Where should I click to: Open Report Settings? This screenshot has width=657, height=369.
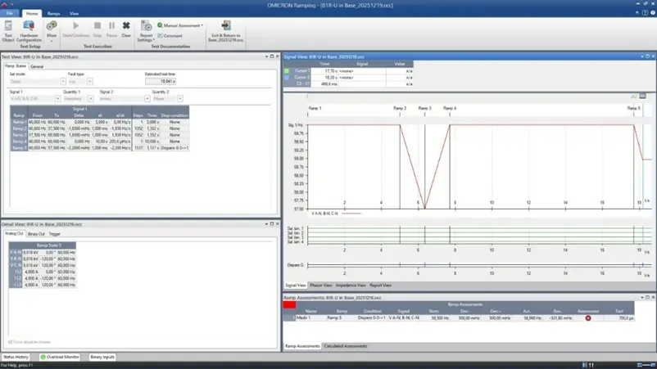tap(147, 31)
